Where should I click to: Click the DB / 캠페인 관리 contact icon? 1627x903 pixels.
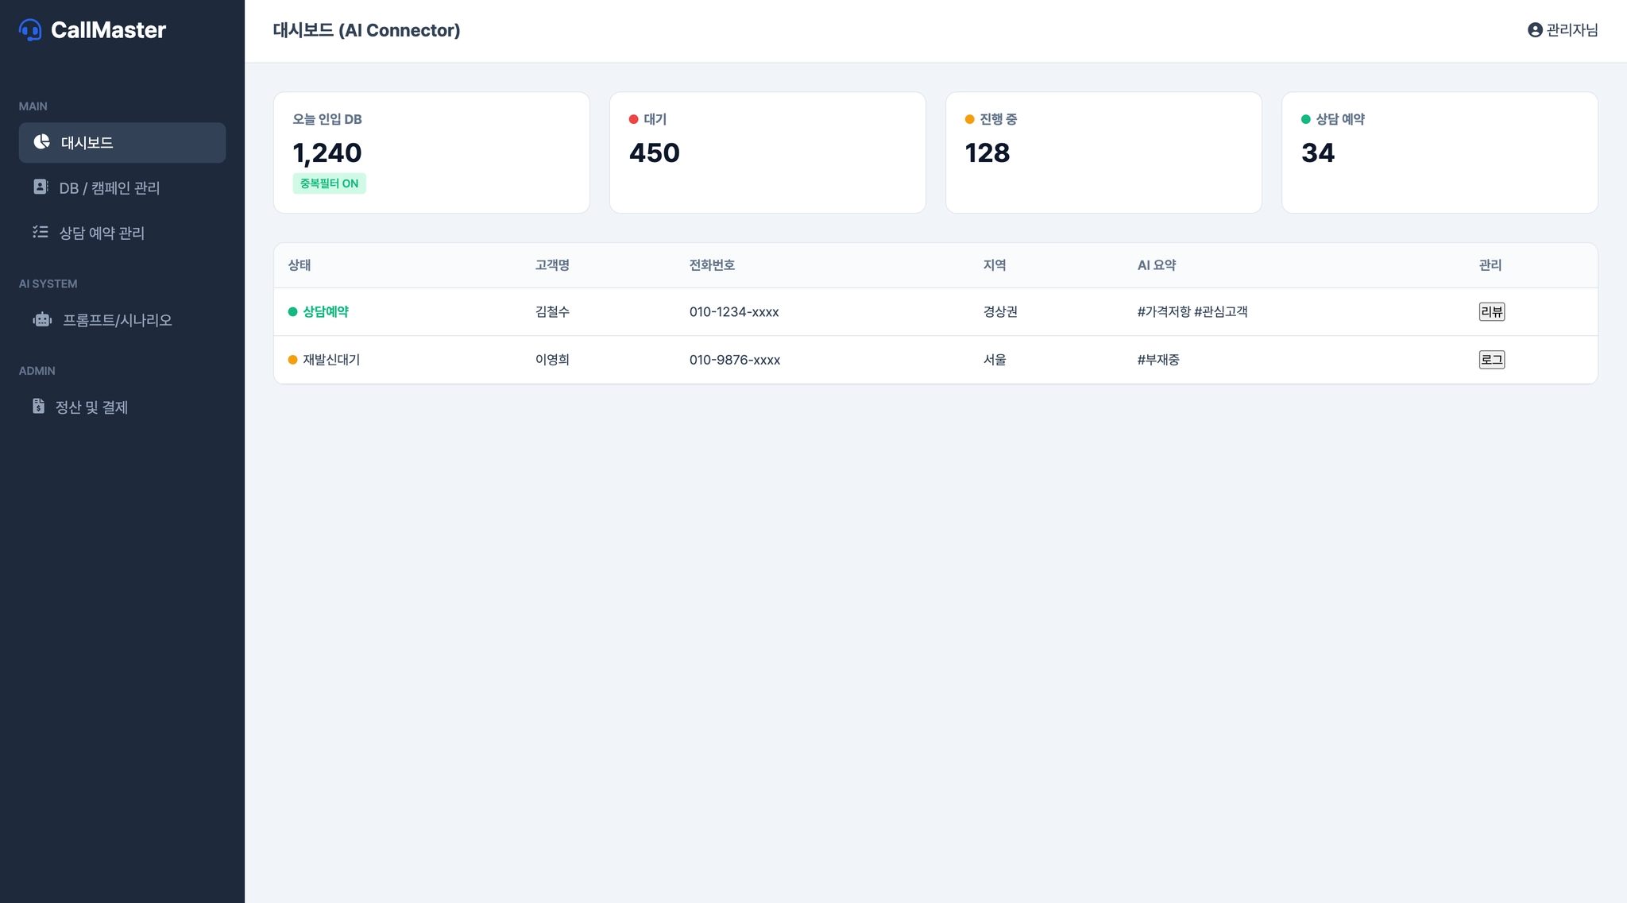(x=41, y=187)
